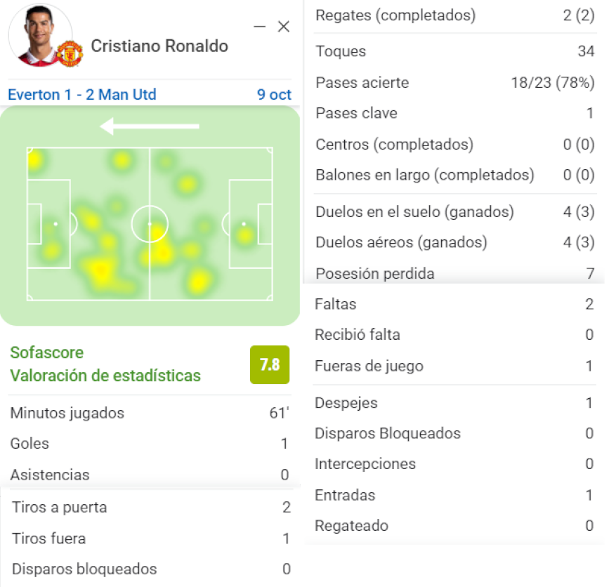This screenshot has height=587, width=609.
Task: Open Cristiano Ronaldo's profile photo
Action: tap(40, 35)
